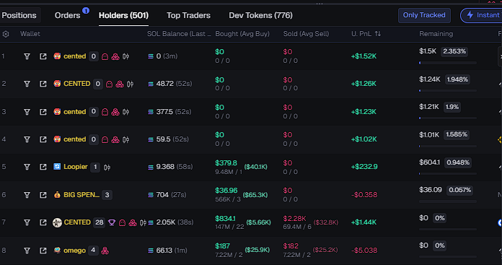This screenshot has width=502, height=265.
Task: Click the trophy icon on CENTED row 7
Action: point(112,222)
